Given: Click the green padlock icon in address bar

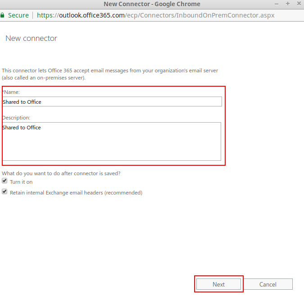Looking at the screenshot, I should tap(3, 15).
